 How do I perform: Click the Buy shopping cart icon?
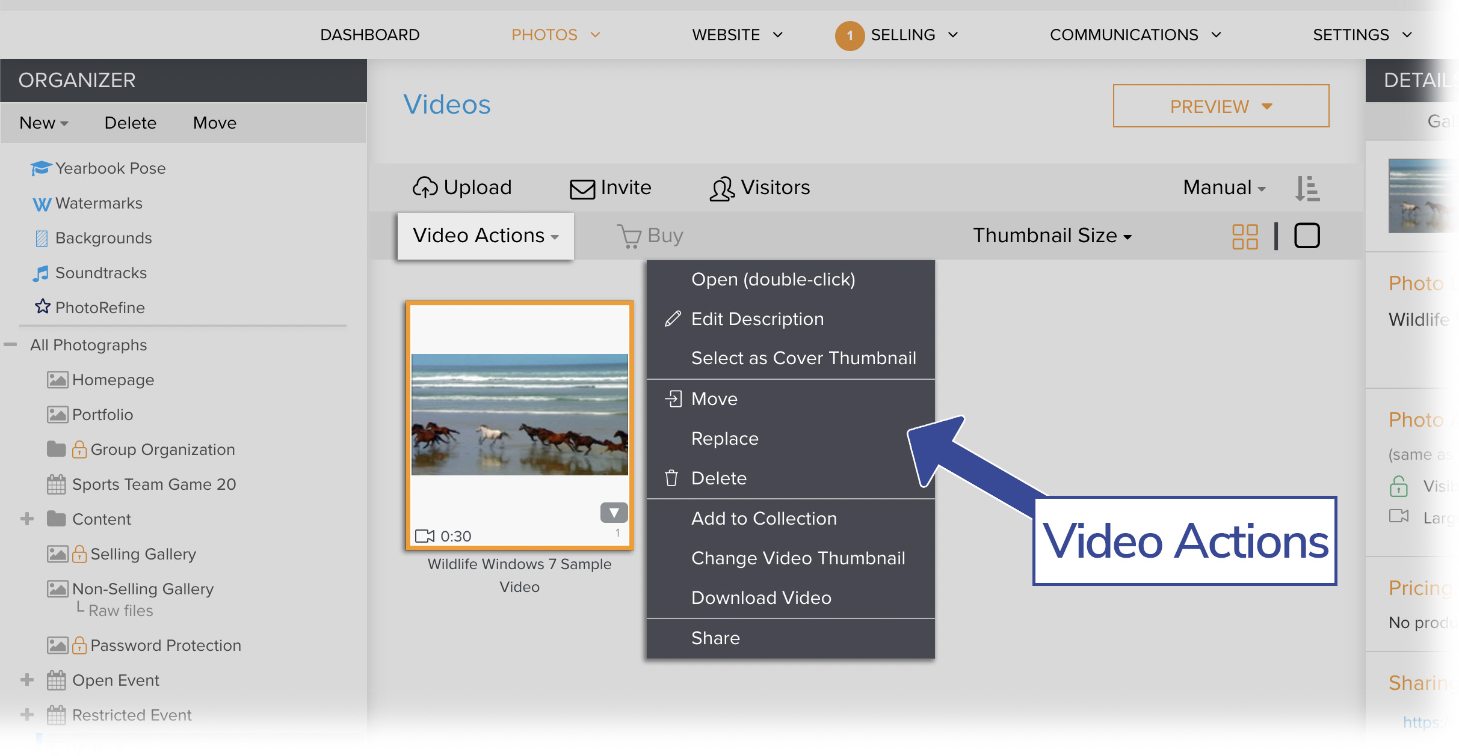pyautogui.click(x=629, y=236)
